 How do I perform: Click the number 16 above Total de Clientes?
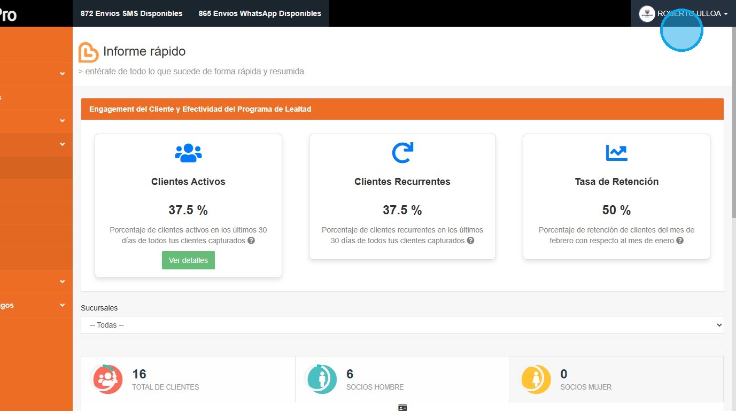pyautogui.click(x=139, y=374)
